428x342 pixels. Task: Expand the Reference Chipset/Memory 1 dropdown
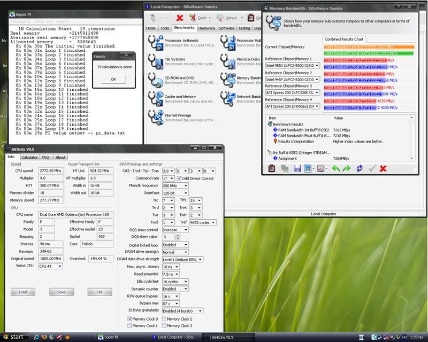(317, 65)
